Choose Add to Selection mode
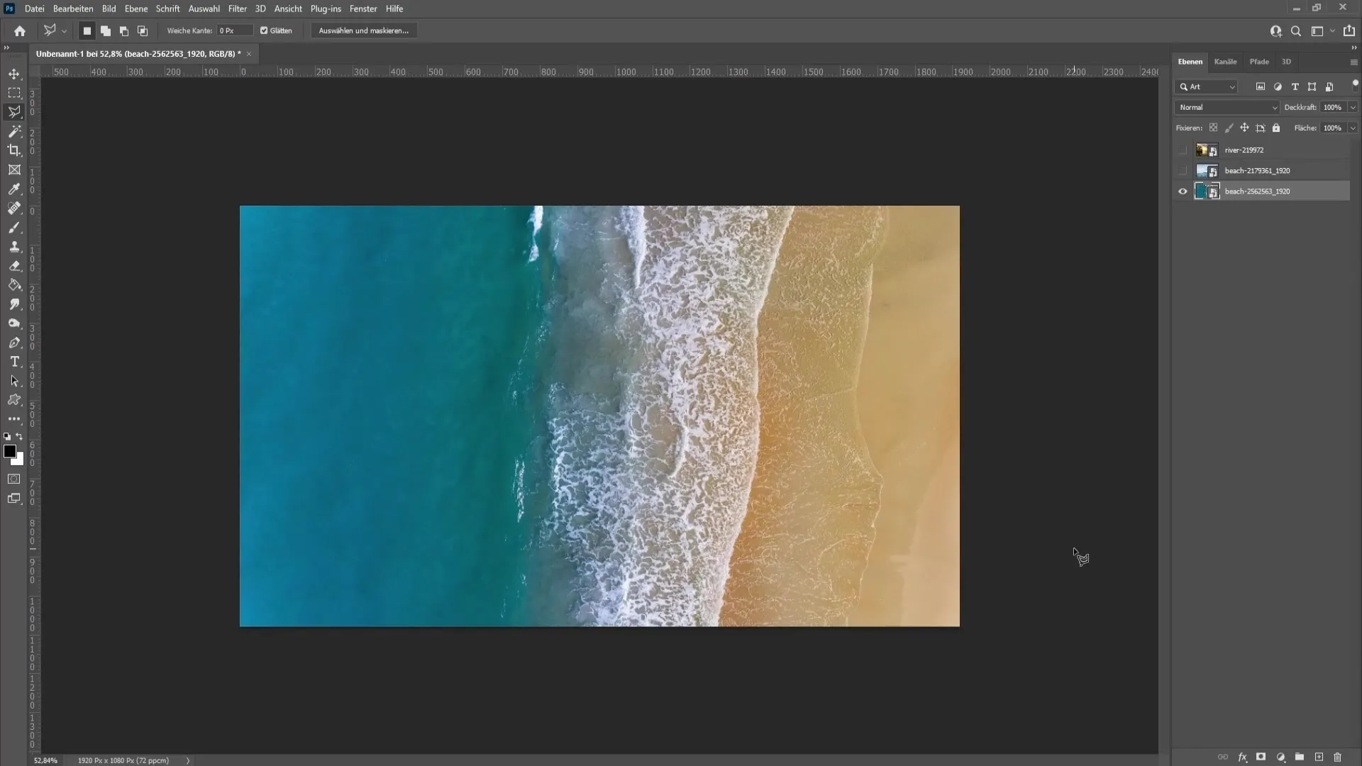Viewport: 1362px width, 766px height. (106, 30)
